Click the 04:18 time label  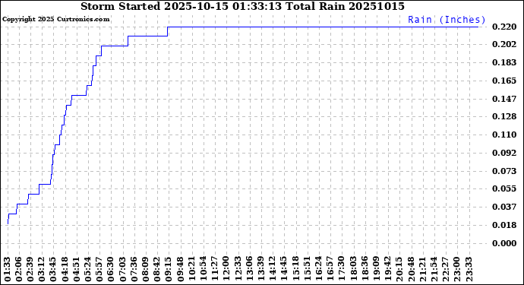(65, 270)
